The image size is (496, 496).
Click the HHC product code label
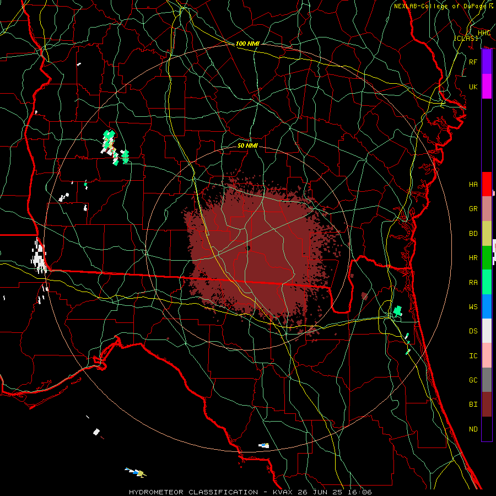[484, 33]
